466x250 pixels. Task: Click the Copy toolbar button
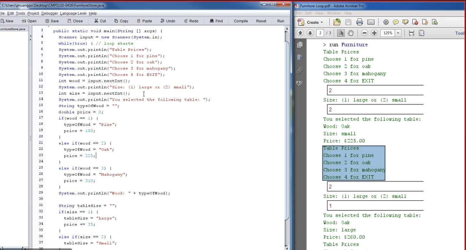click(121, 21)
